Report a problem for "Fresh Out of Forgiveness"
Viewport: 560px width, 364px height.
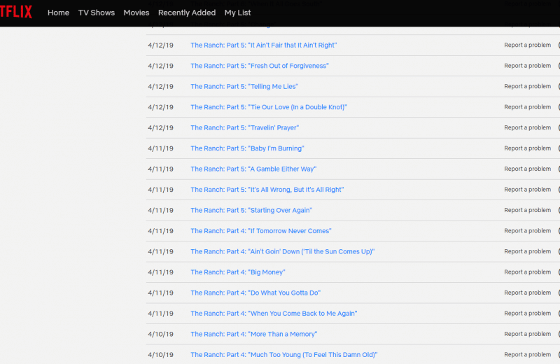coord(528,66)
